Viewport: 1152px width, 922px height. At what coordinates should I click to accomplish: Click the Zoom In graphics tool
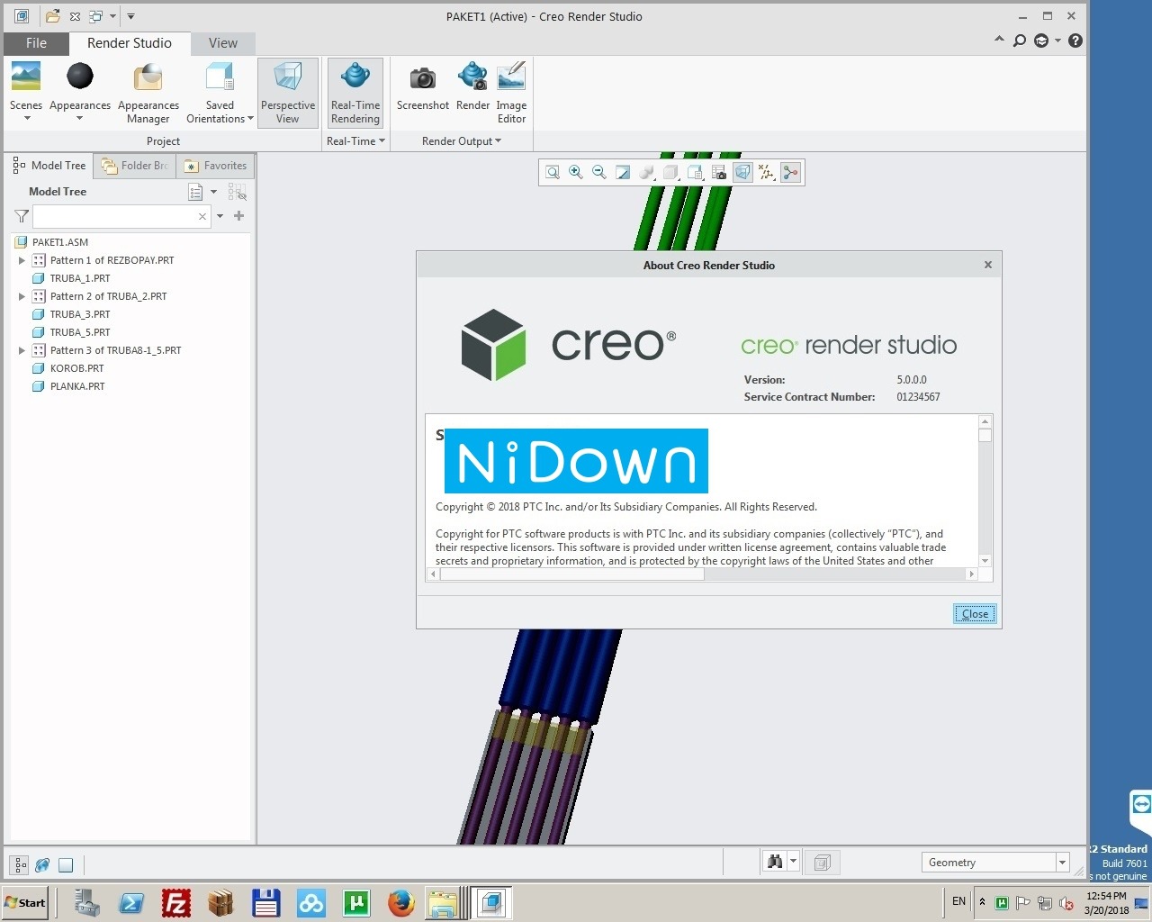[576, 173]
